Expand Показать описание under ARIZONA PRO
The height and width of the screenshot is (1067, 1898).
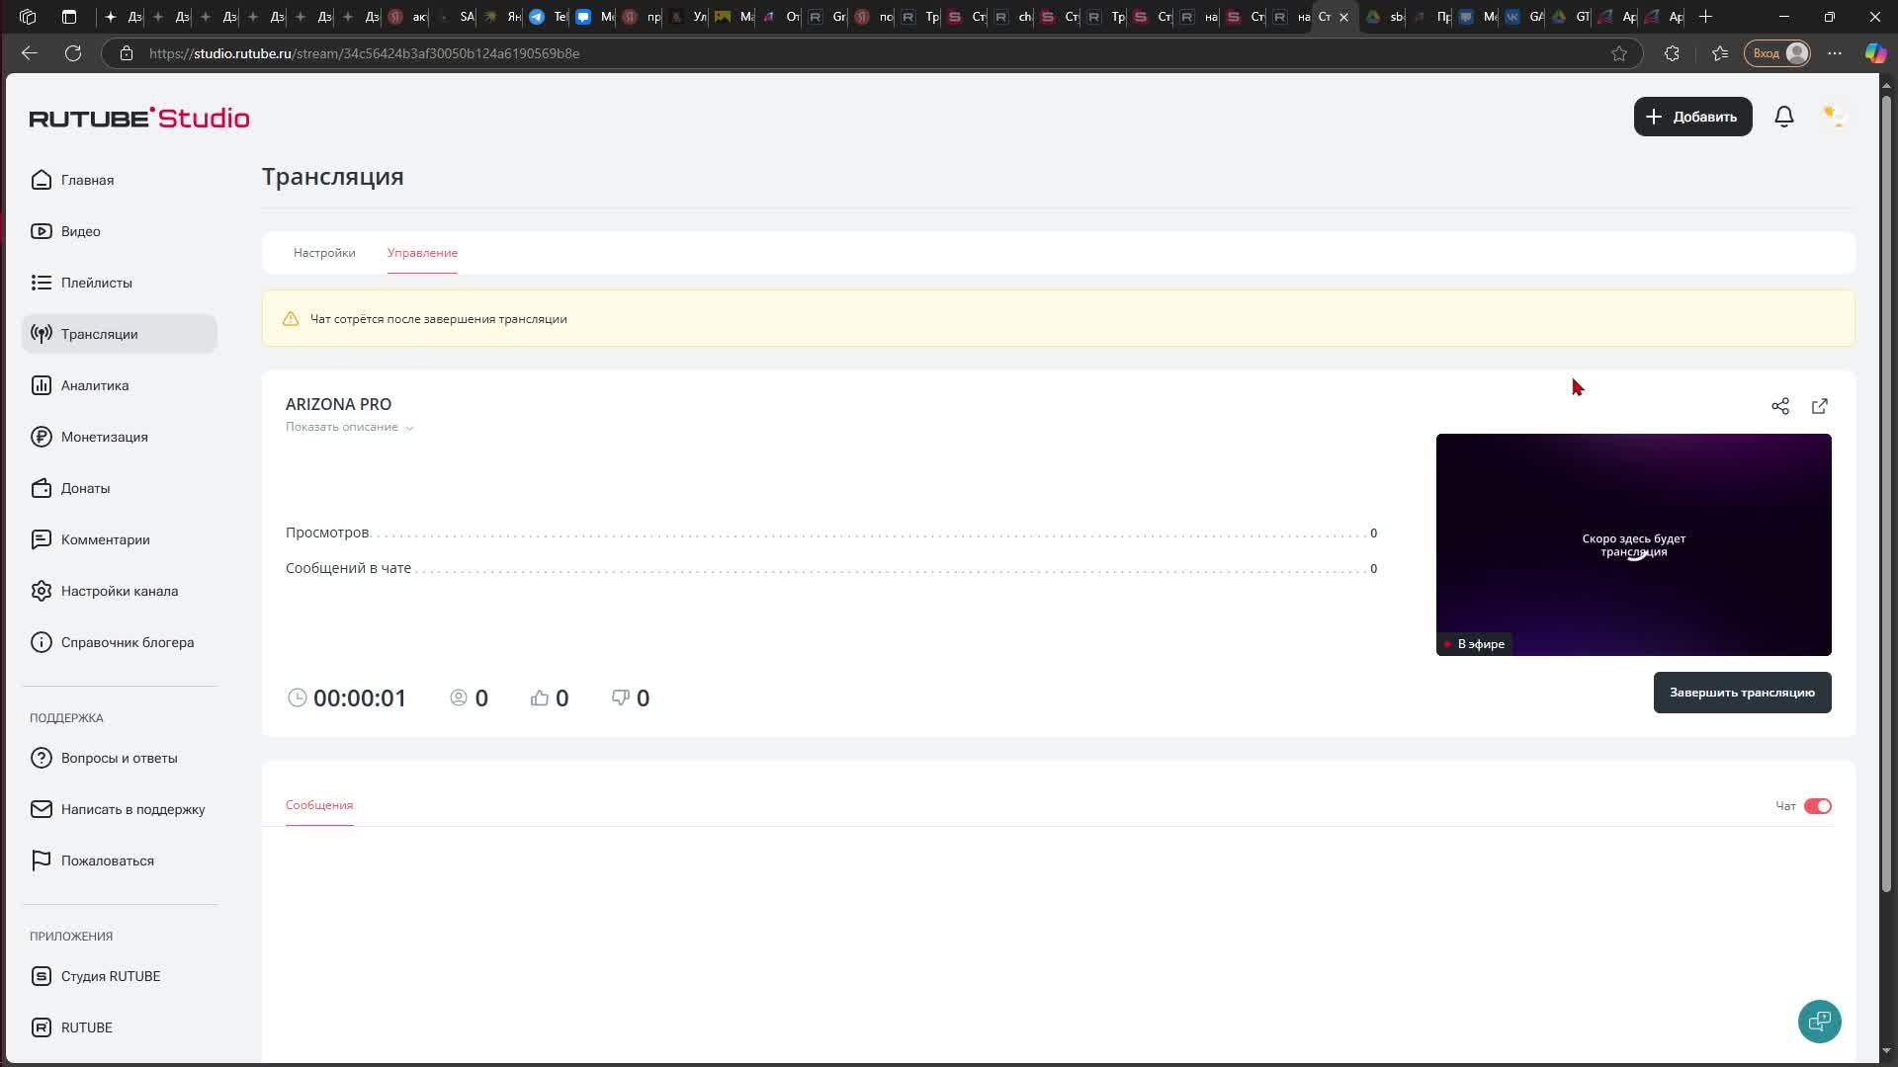[349, 427]
